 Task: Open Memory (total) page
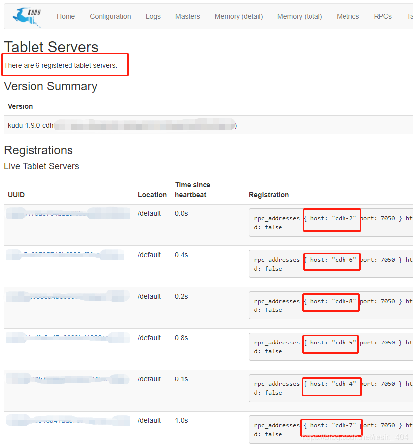pyautogui.click(x=300, y=16)
